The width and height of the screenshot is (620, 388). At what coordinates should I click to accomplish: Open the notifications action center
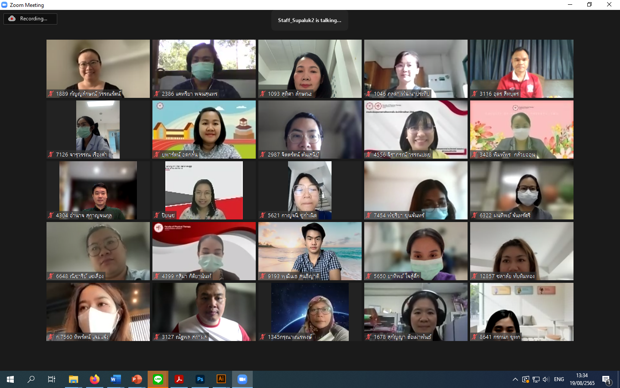607,379
